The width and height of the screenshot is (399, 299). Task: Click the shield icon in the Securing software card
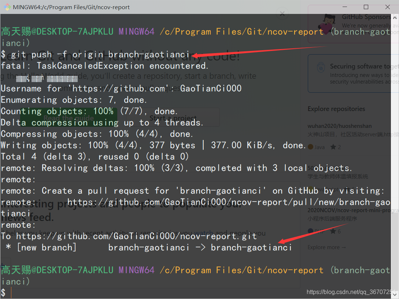point(321,68)
